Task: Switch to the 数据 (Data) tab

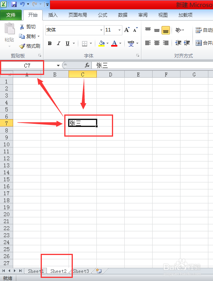Action: (123, 15)
